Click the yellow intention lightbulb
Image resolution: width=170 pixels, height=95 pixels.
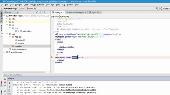click(x=57, y=55)
